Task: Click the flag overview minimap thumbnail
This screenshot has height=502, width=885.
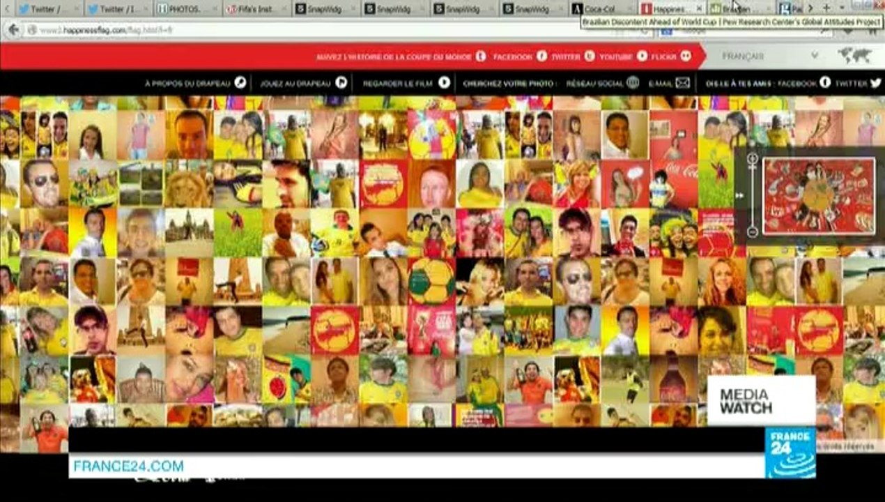Action: pyautogui.click(x=819, y=195)
